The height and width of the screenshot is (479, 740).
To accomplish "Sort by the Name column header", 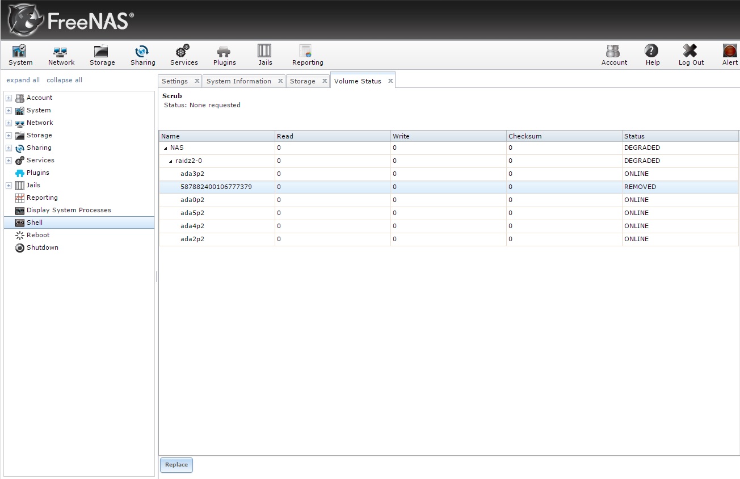I will [x=217, y=136].
